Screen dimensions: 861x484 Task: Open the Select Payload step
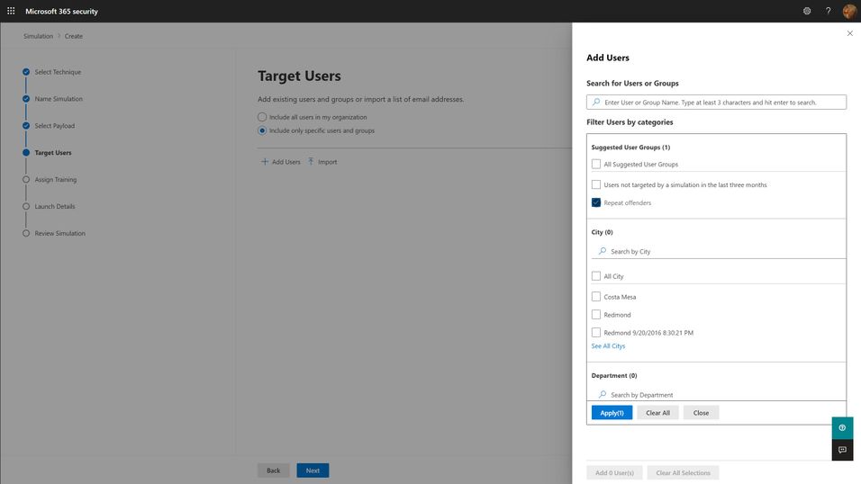tap(55, 126)
